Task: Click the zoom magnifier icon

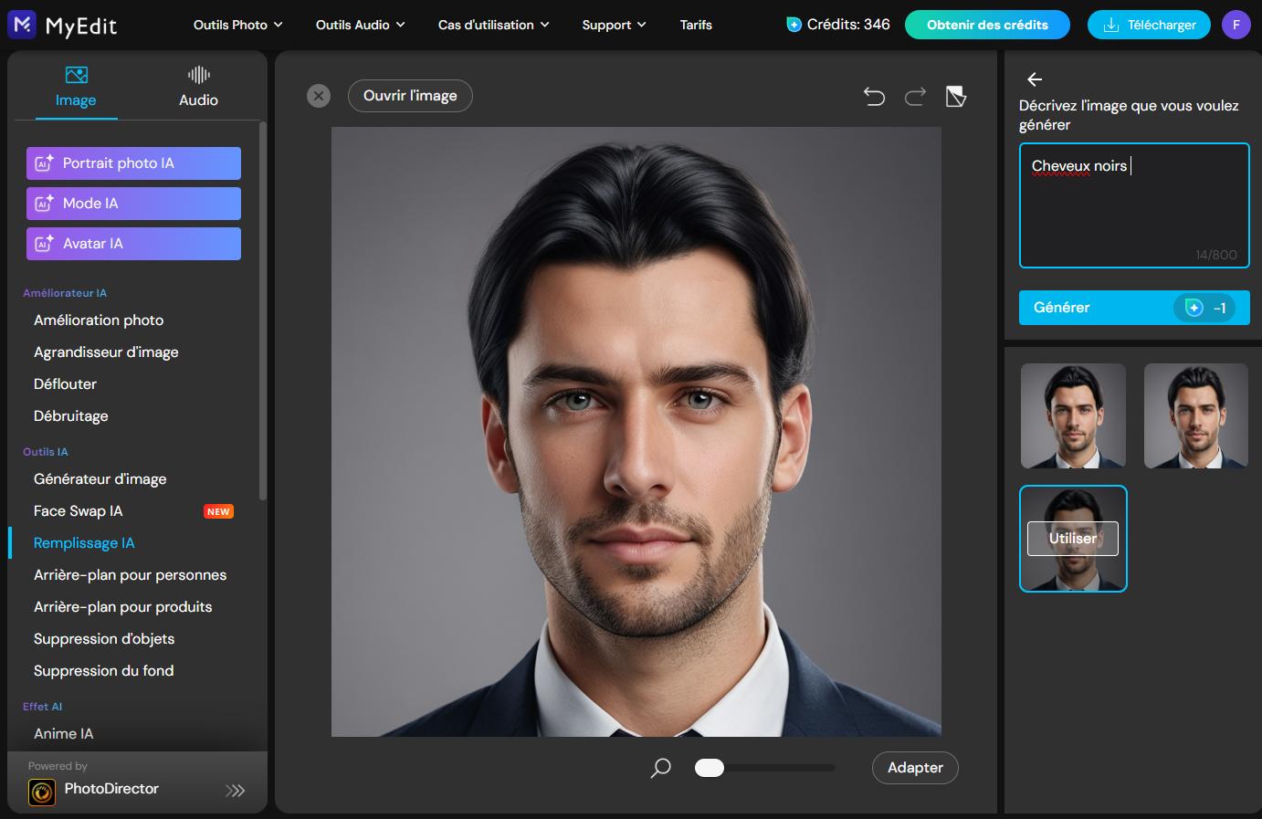Action: [658, 768]
